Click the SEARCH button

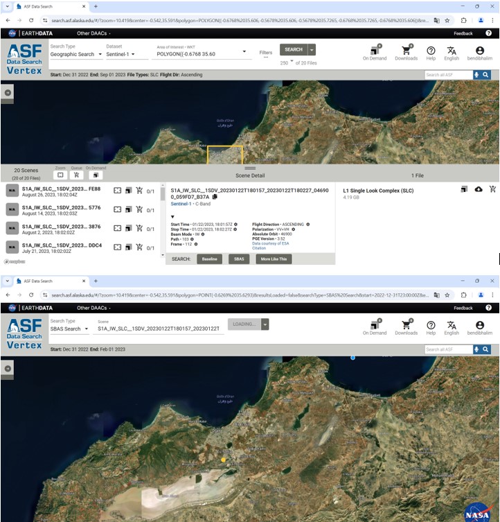294,50
